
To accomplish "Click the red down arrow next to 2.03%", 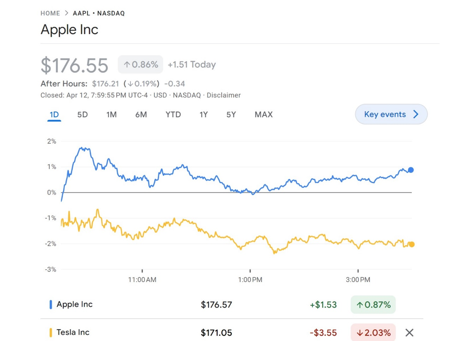I will (x=360, y=333).
